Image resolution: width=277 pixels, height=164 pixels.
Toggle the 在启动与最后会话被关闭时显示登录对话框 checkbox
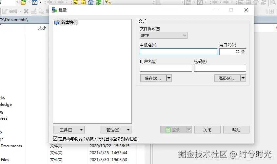[55, 138]
